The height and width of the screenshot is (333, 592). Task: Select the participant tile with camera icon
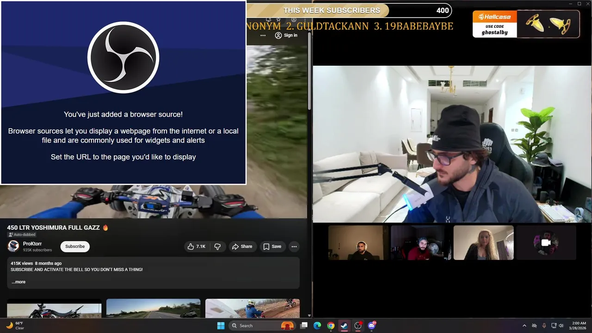coord(546,243)
